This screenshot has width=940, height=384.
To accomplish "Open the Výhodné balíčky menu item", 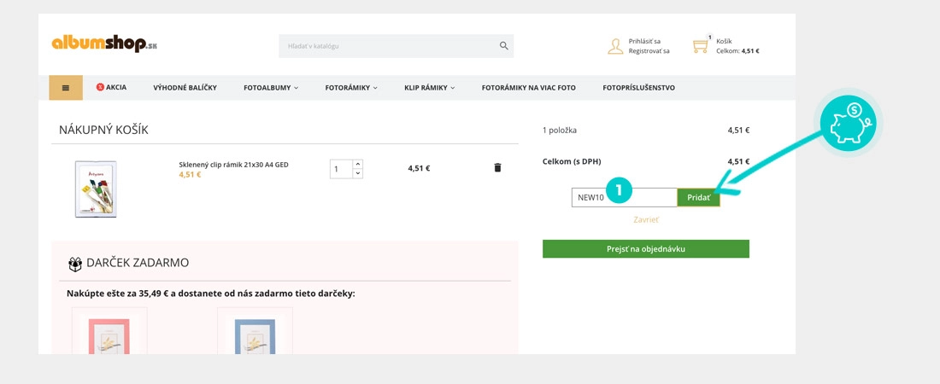I will pyautogui.click(x=185, y=87).
